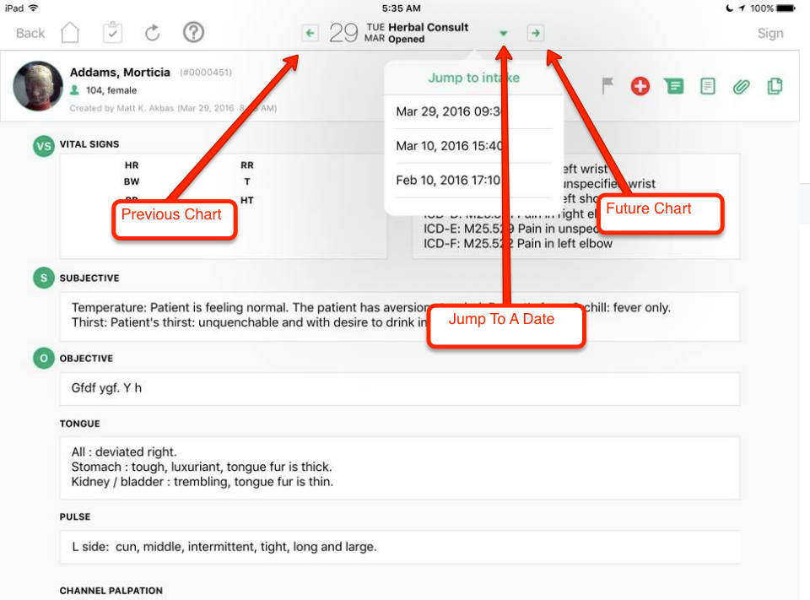Open the Home screen icon
This screenshot has height=600, width=810.
71,33
